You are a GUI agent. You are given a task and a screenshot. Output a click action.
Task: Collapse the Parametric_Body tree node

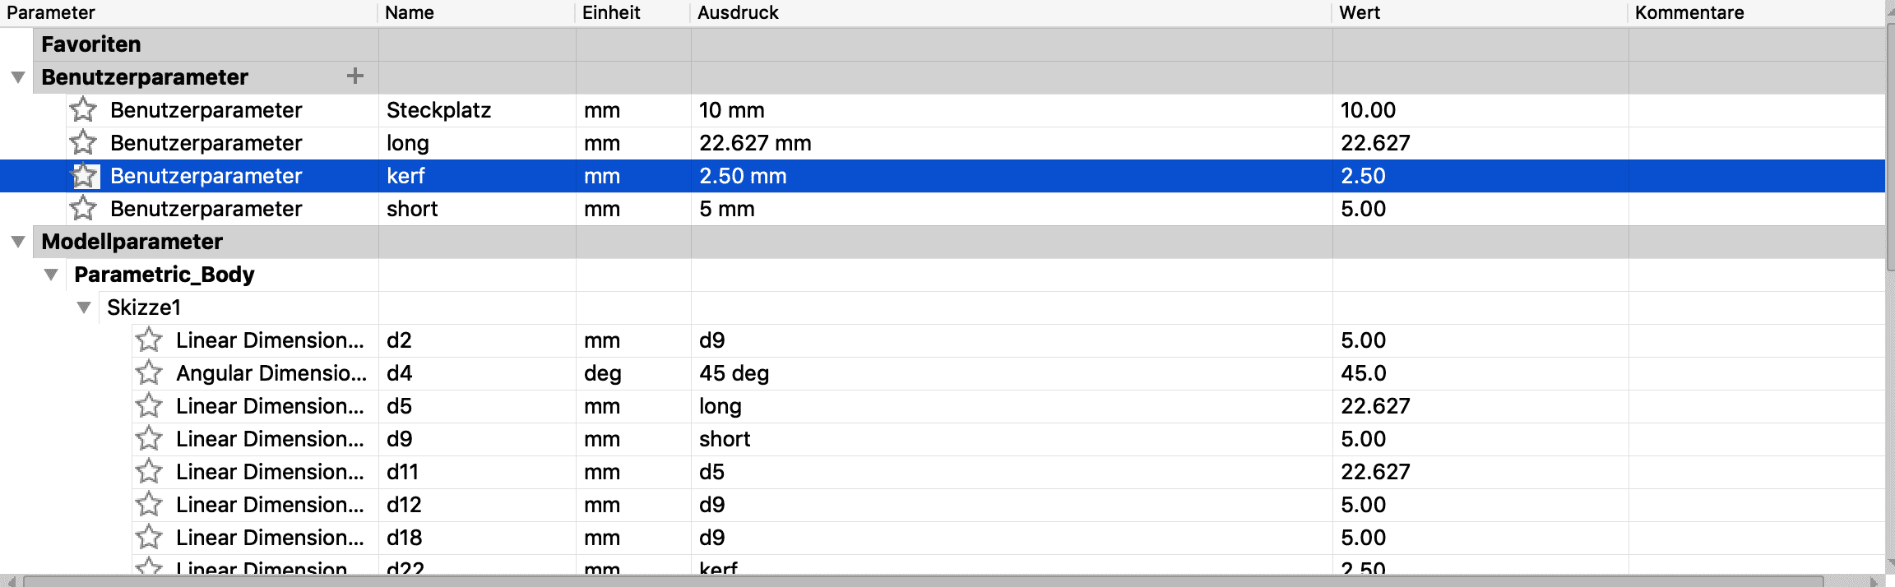51,275
